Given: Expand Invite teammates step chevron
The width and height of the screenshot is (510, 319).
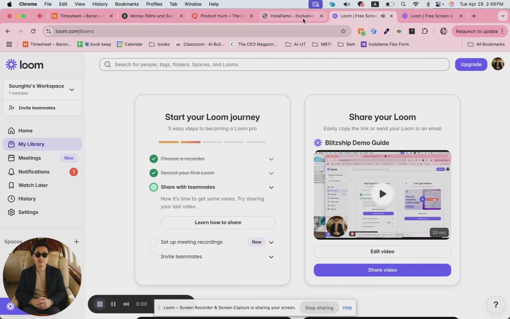Looking at the screenshot, I should point(271,257).
